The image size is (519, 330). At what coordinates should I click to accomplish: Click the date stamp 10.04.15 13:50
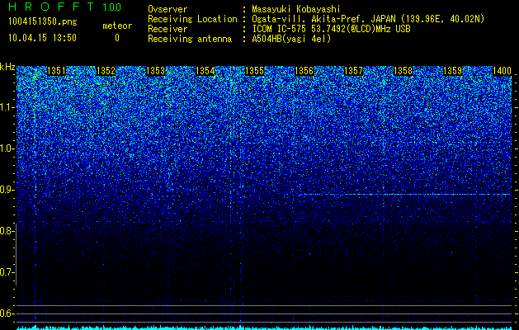click(x=42, y=38)
